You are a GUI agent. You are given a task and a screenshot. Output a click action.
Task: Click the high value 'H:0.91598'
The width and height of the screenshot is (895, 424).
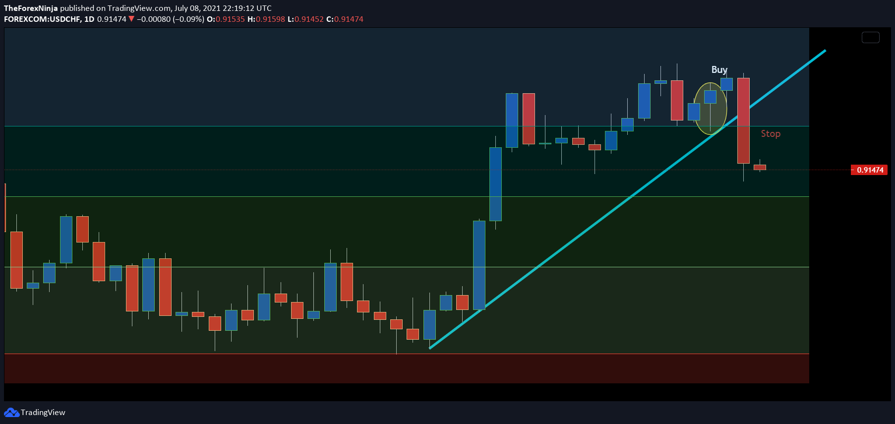(266, 19)
